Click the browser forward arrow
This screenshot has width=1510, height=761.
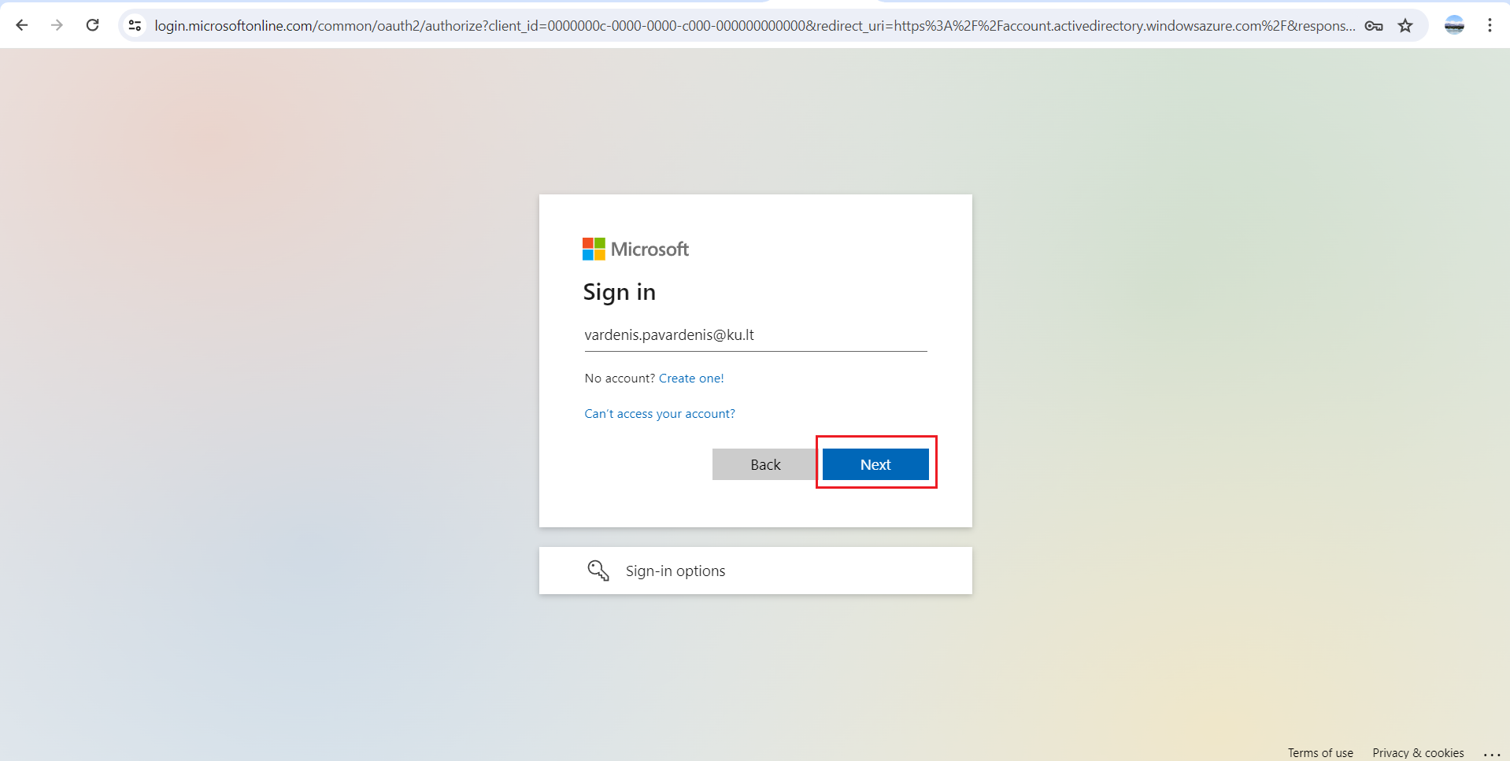point(57,24)
